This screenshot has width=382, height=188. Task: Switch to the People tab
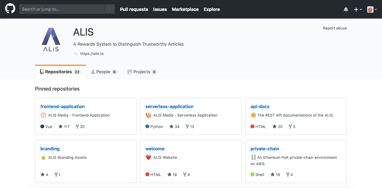click(104, 72)
